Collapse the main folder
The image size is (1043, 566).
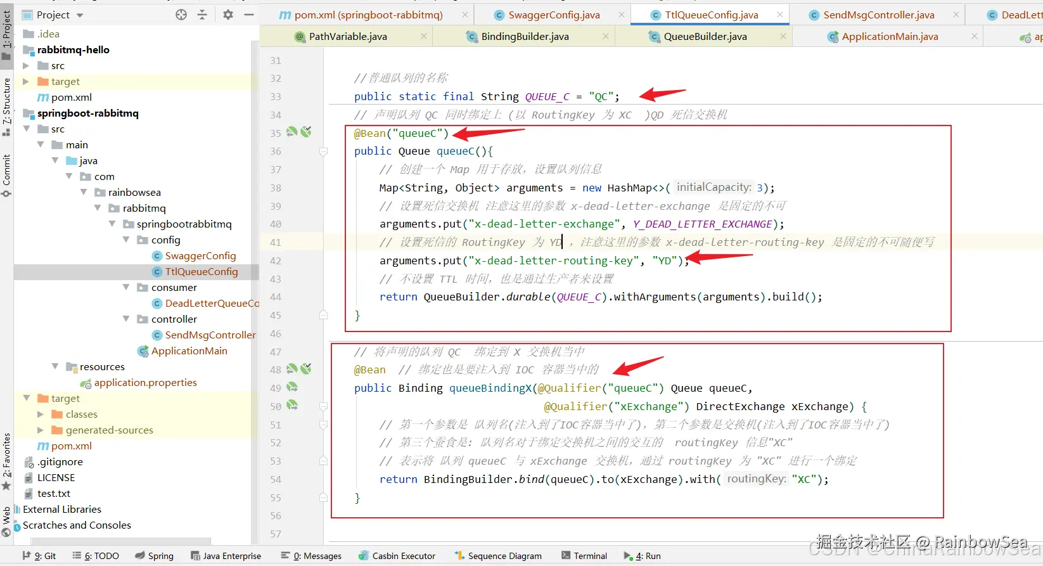coord(41,145)
